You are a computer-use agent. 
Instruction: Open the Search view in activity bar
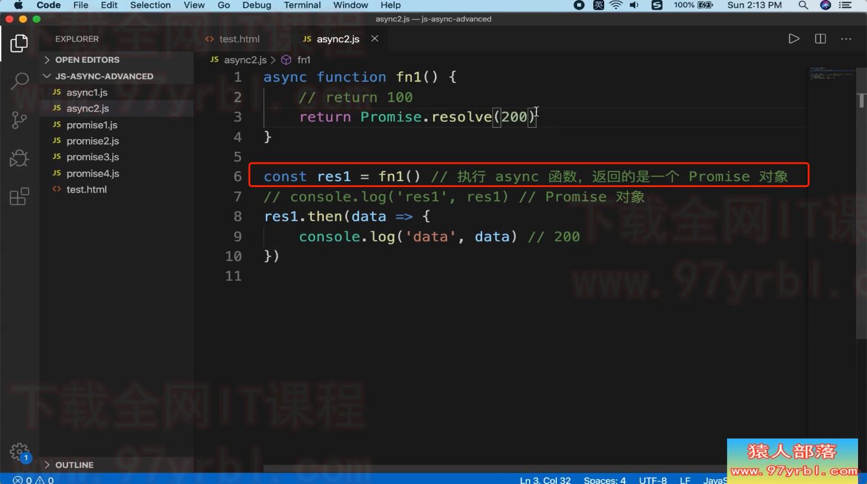pos(19,81)
